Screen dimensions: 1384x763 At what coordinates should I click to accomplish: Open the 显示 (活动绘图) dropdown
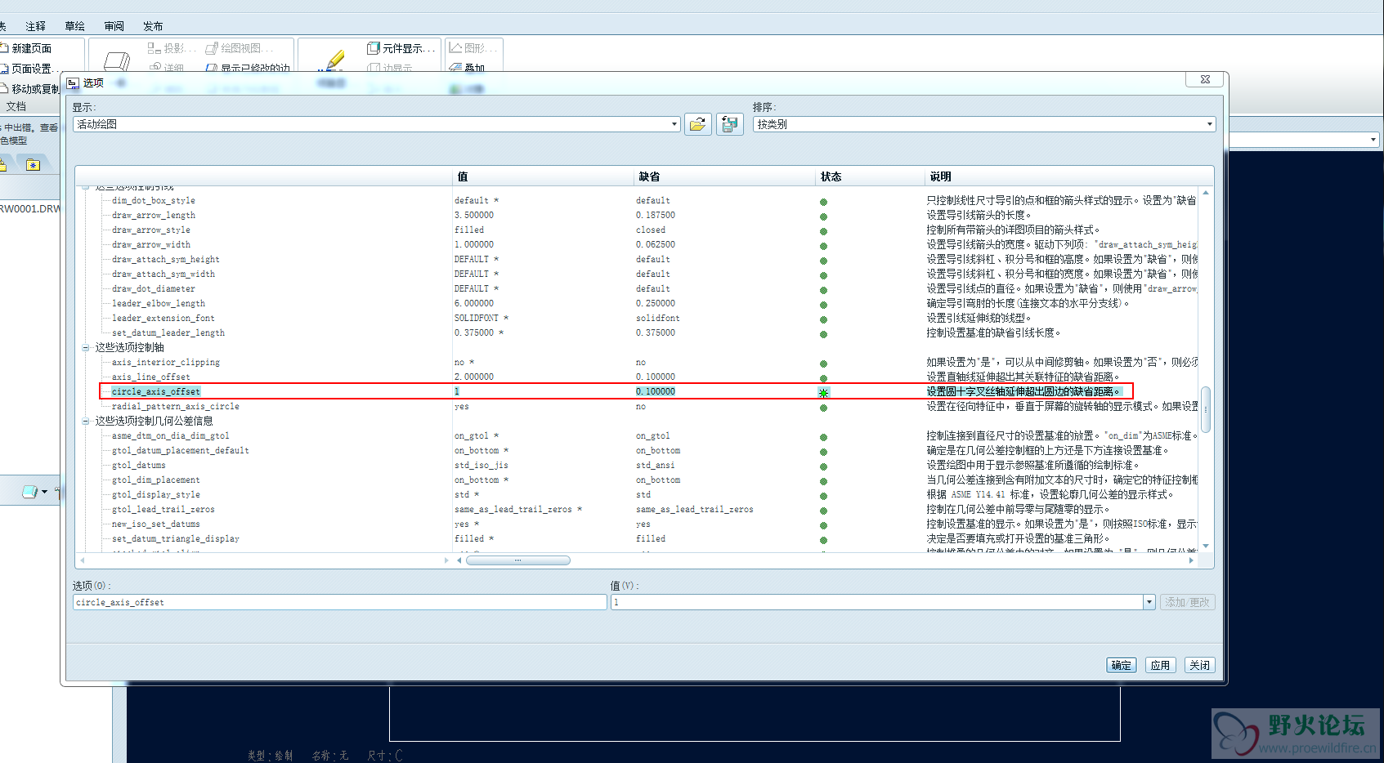(674, 124)
